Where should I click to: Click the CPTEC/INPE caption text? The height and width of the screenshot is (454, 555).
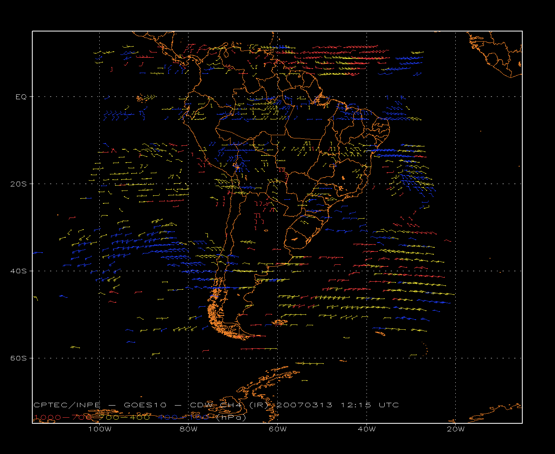pyautogui.click(x=67, y=405)
